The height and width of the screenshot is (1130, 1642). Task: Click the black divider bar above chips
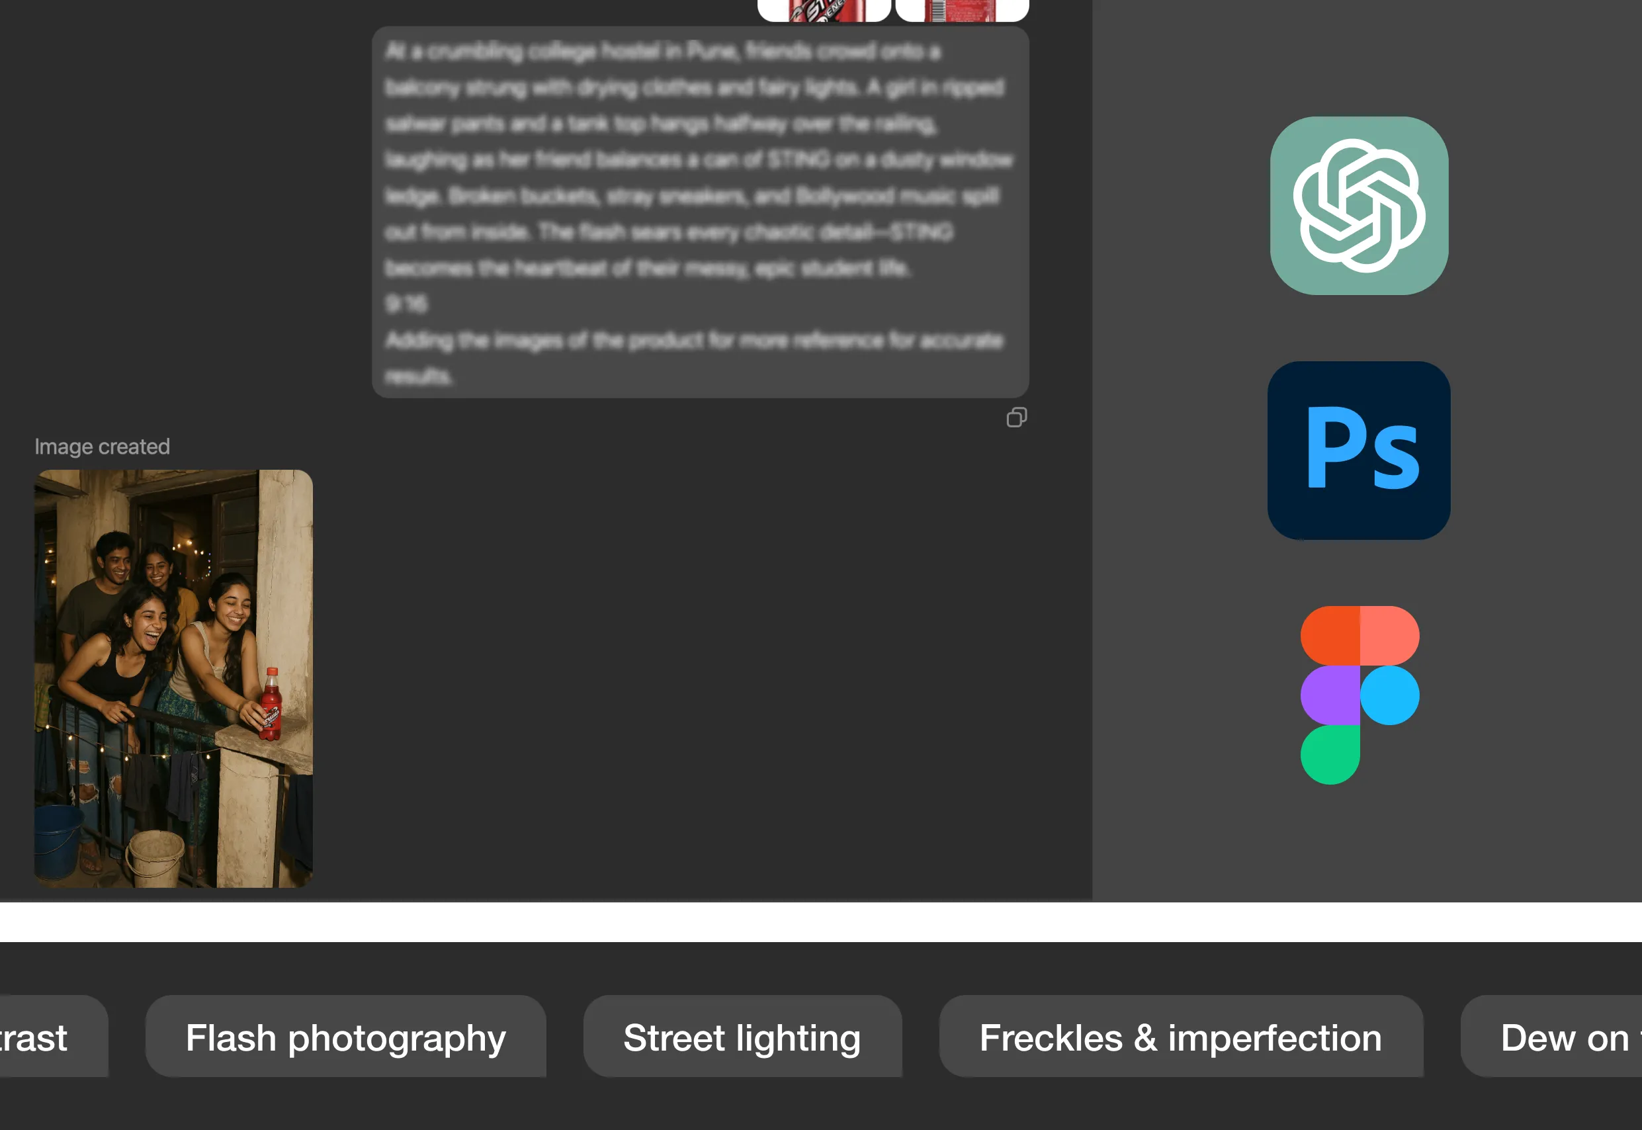[820, 922]
